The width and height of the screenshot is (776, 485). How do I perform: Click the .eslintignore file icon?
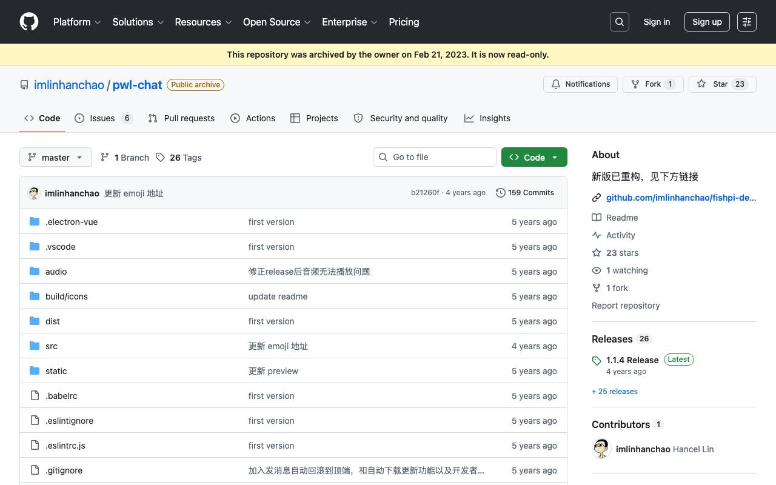(35, 421)
